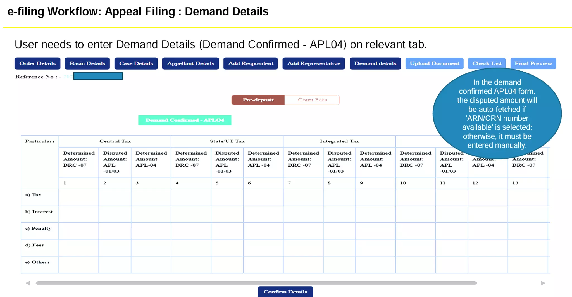
Task: Open the Final Preview tab
Action: pyautogui.click(x=533, y=63)
